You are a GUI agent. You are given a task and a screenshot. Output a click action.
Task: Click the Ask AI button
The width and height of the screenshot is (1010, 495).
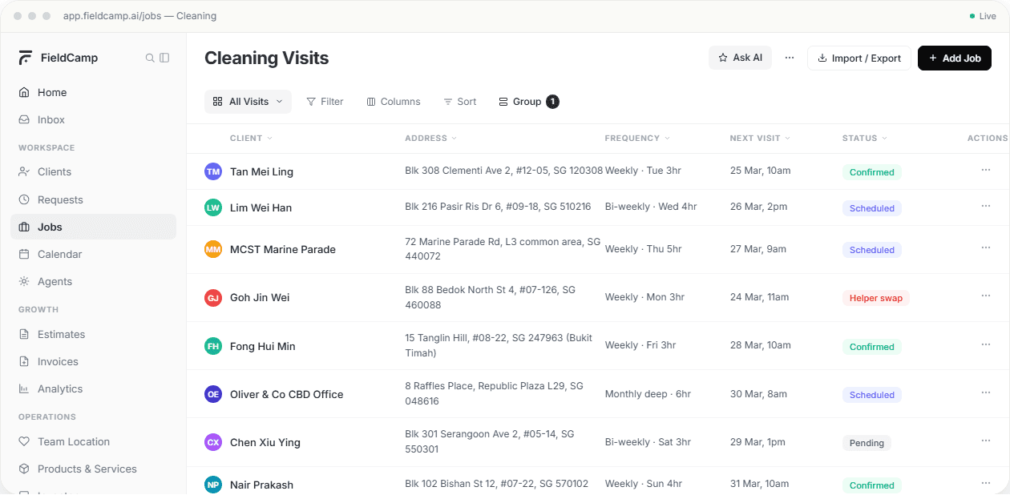(740, 58)
